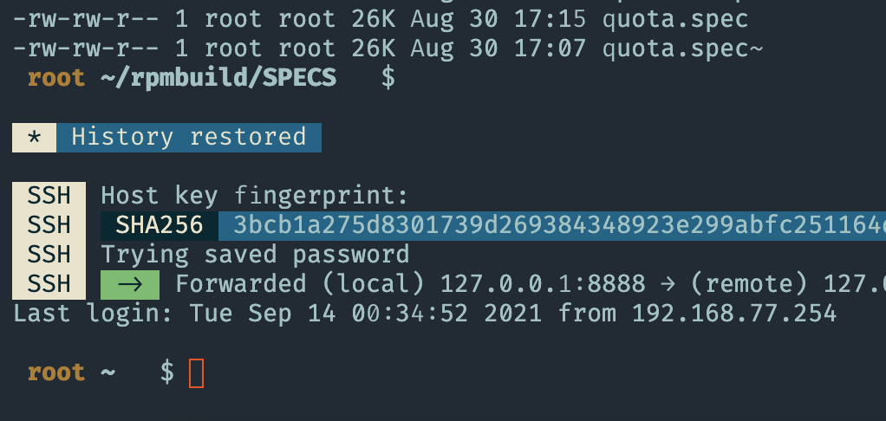This screenshot has width=886, height=421.
Task: Click the SHA256 label badge
Action: point(160,226)
